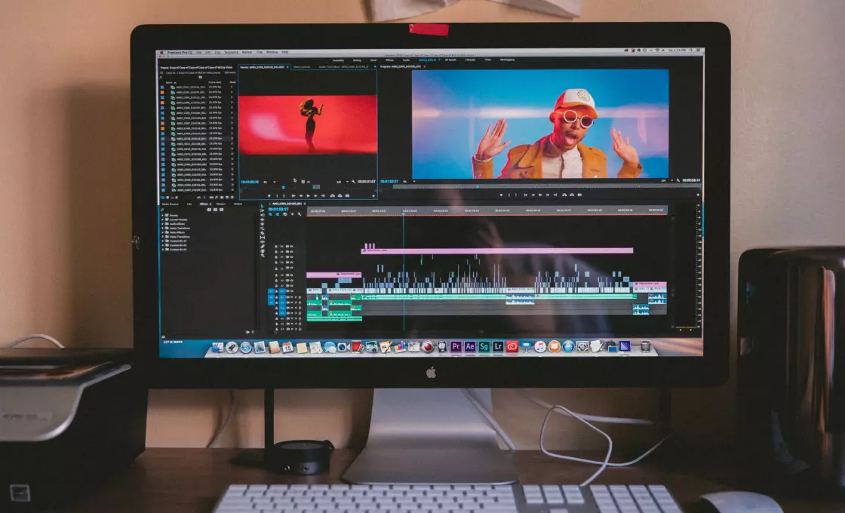Toggle lock on V1 track
Viewport: 845px width, 513px height.
[x=276, y=291]
